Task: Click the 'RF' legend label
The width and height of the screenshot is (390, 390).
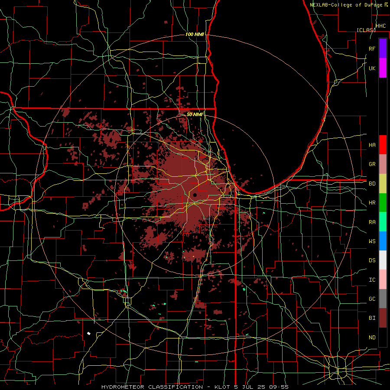Action: pyautogui.click(x=372, y=49)
